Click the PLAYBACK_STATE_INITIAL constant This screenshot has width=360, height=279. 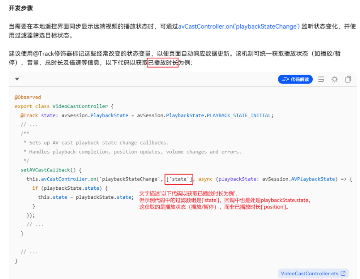tap(239, 115)
